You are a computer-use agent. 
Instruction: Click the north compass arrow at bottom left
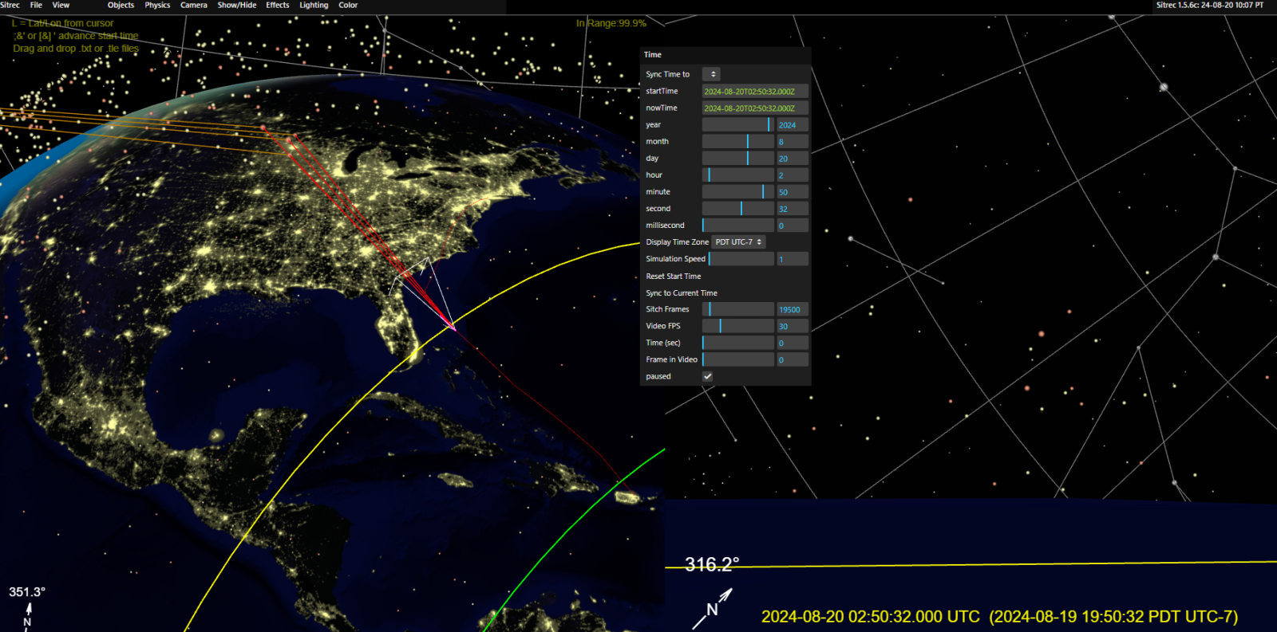pyautogui.click(x=29, y=612)
